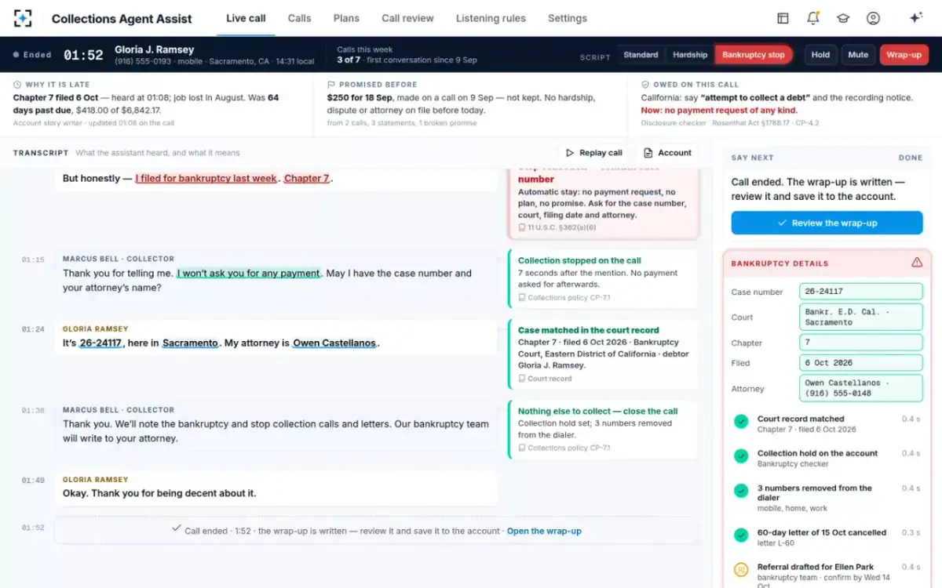Follow the Open the wrap-up link
This screenshot has height=588, width=942.
point(544,531)
